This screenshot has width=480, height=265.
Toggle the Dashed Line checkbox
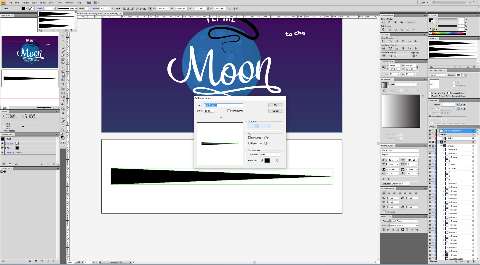point(430,116)
